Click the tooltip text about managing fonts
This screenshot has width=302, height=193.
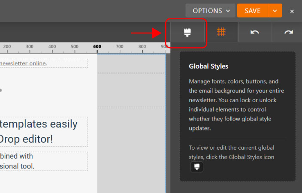[x=237, y=81]
